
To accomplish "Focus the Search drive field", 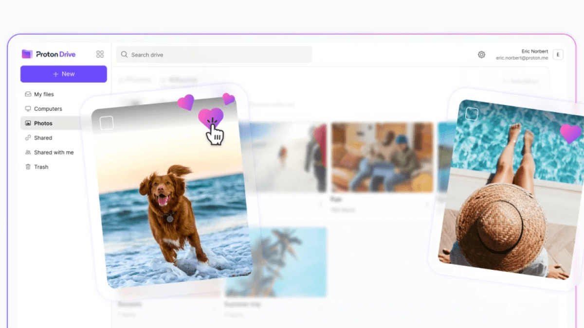I will pyautogui.click(x=214, y=54).
